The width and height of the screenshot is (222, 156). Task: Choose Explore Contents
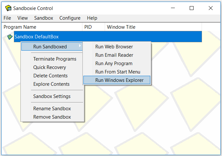click(x=52, y=84)
